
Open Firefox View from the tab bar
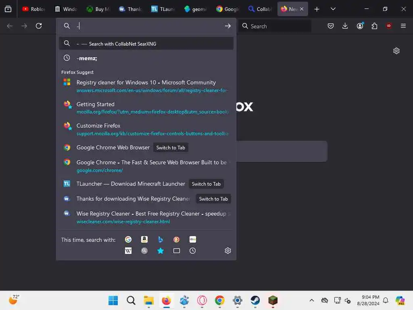click(x=8, y=9)
